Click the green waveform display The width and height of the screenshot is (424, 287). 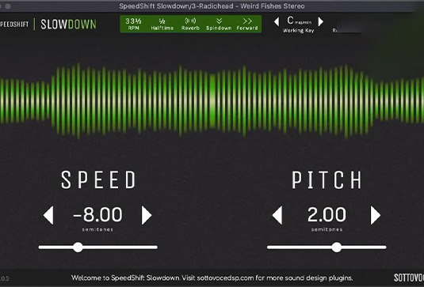212,101
